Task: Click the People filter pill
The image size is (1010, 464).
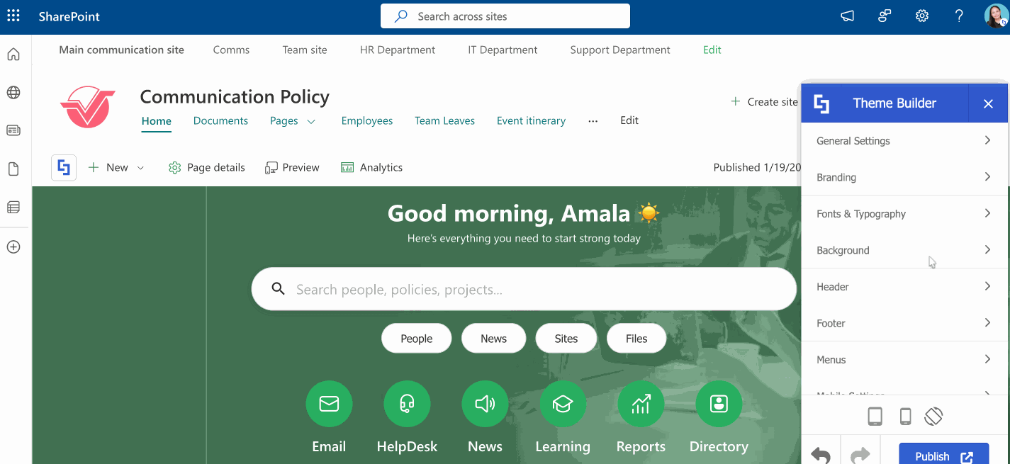Action: [416, 339]
